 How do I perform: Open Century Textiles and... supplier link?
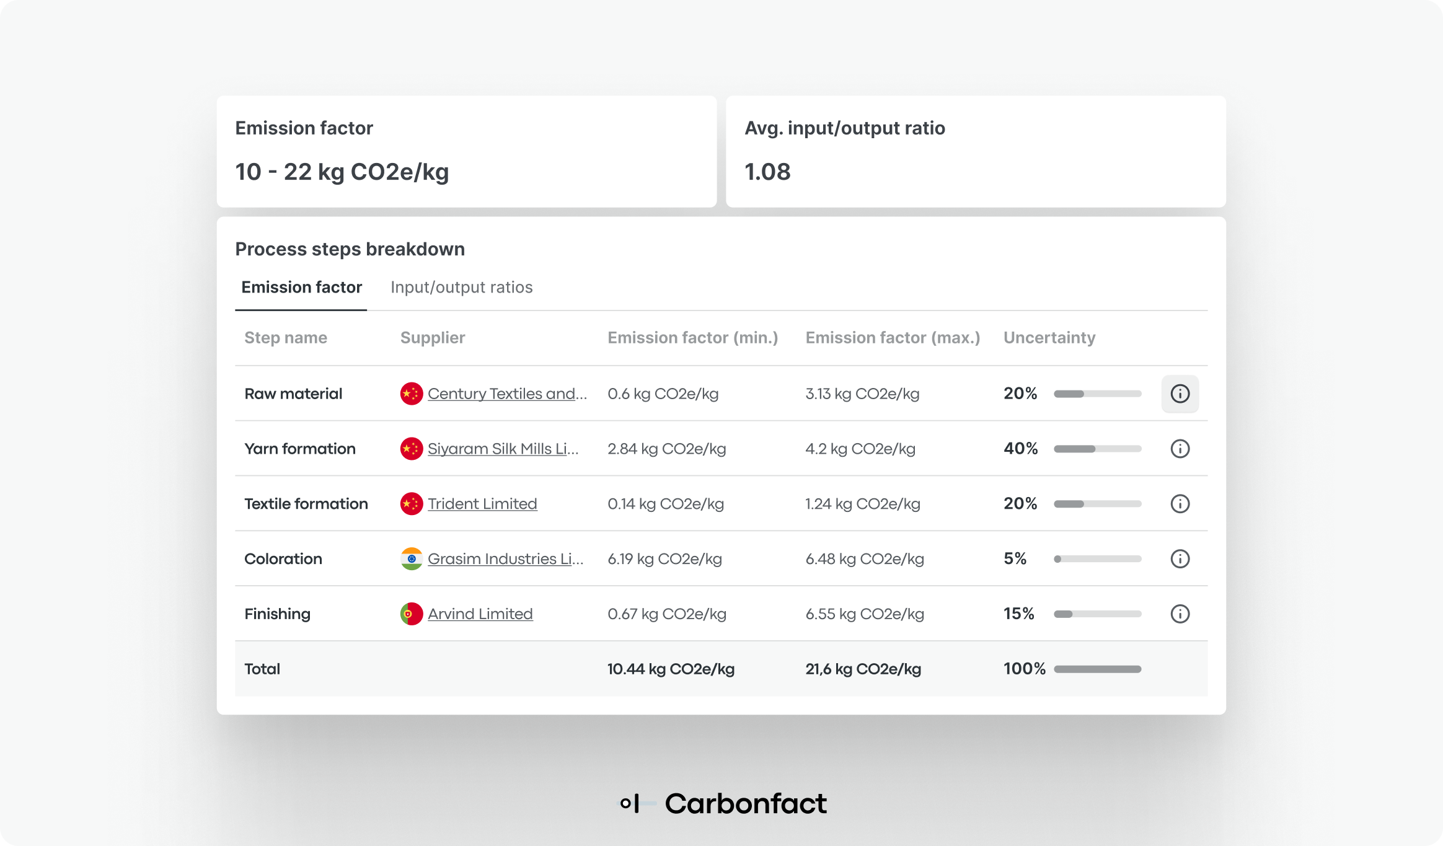(507, 394)
